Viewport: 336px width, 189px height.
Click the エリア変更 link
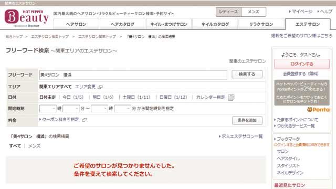[85, 87]
